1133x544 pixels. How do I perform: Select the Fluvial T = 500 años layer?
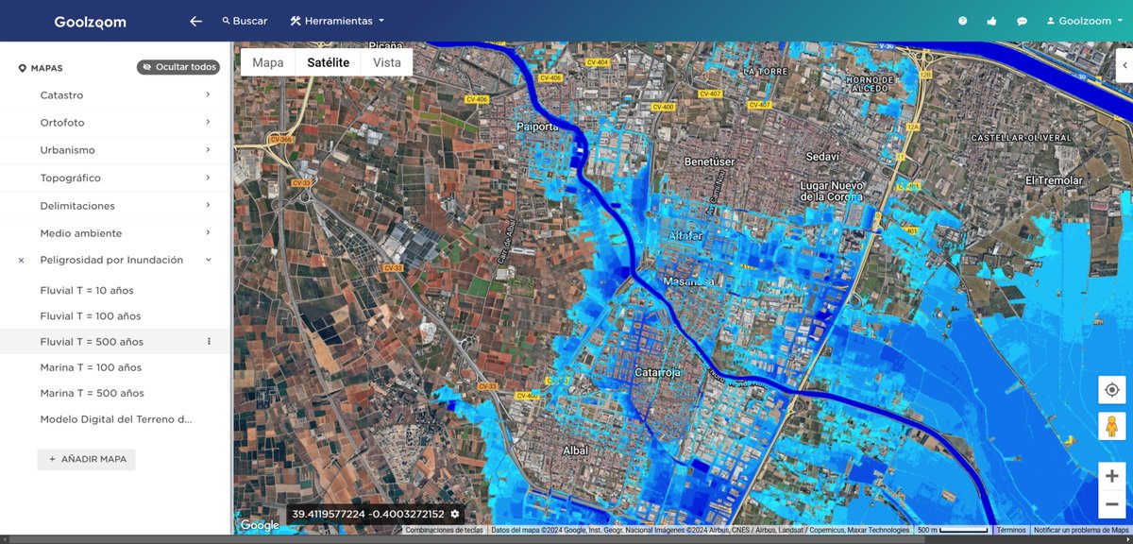pos(92,342)
